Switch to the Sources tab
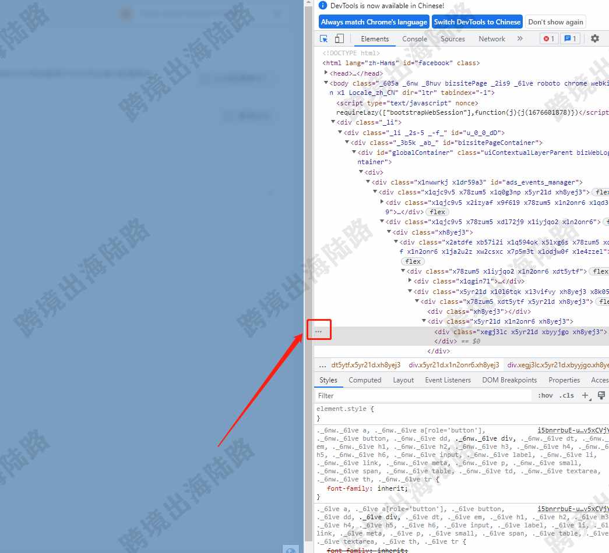Viewport: 609px width, 553px height. click(452, 39)
